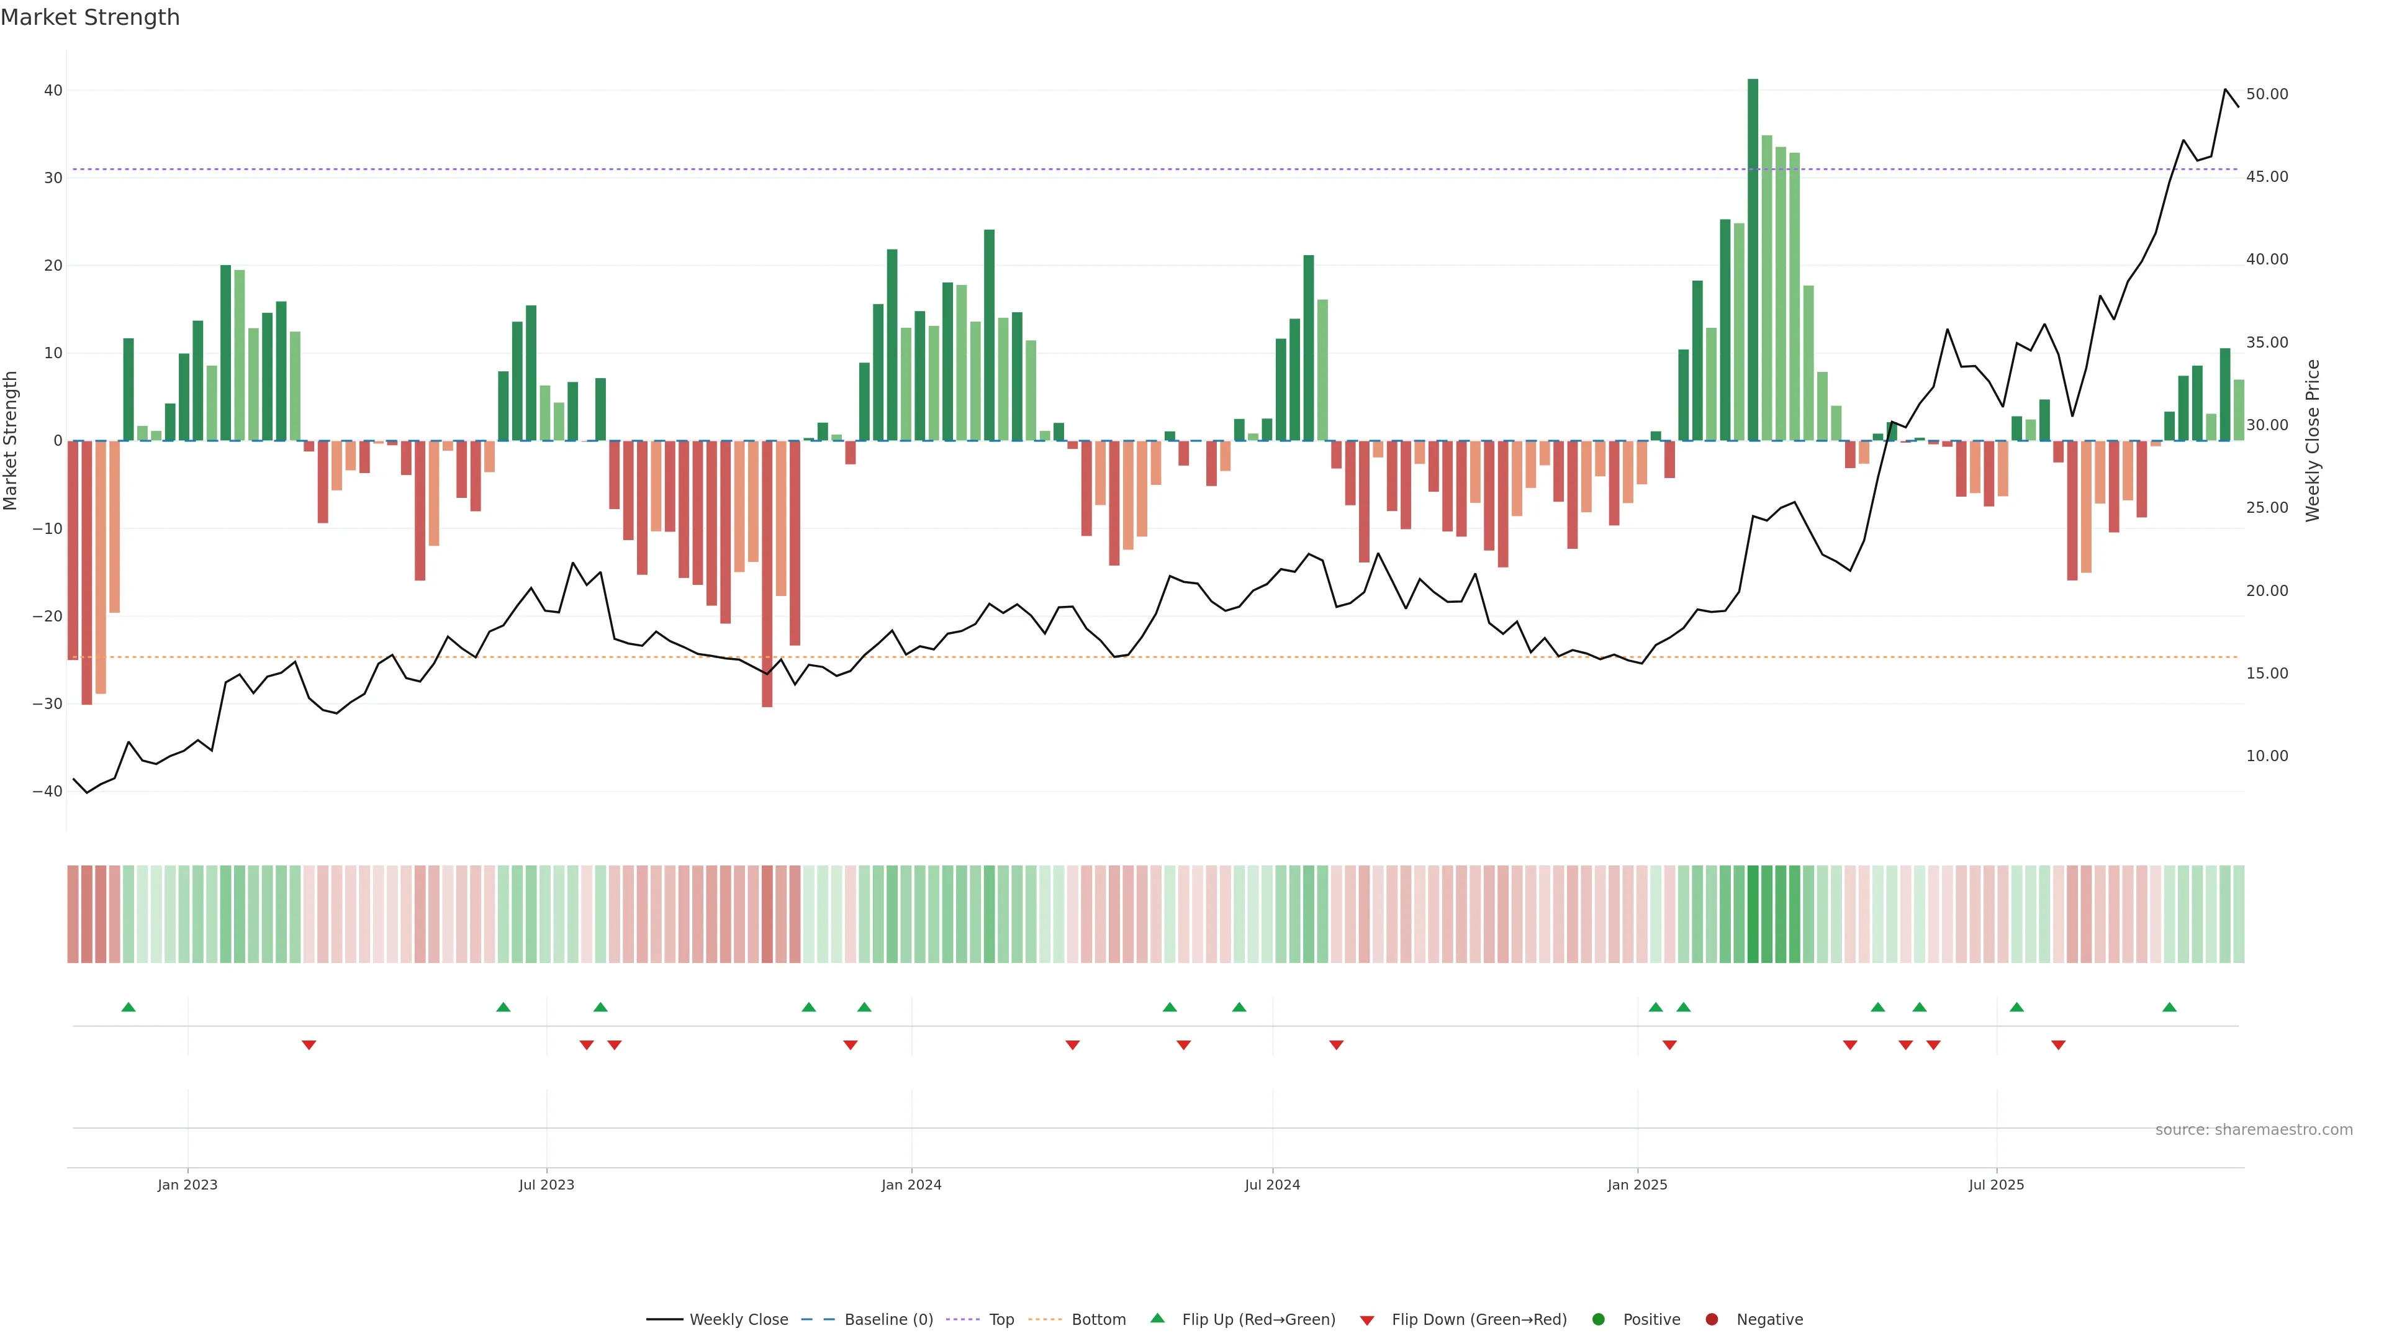This screenshot has height=1341, width=2384.
Task: Click the Negative red circle legend icon
Action: point(1711,1320)
